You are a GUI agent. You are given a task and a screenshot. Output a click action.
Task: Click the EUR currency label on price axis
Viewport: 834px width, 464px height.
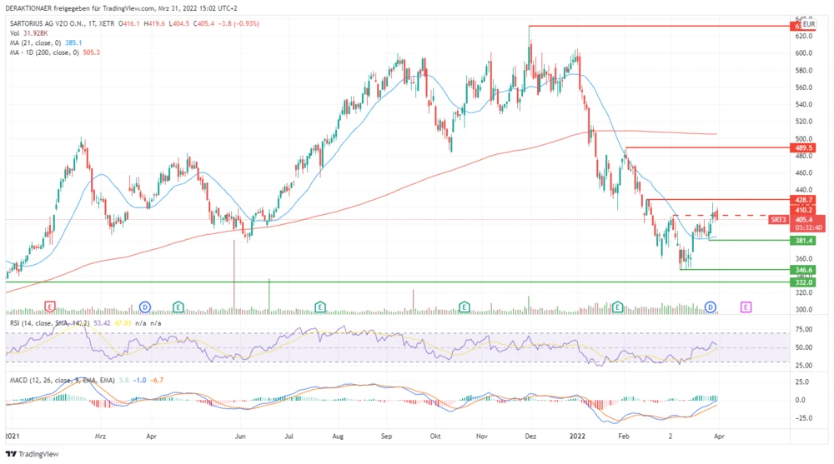(808, 25)
